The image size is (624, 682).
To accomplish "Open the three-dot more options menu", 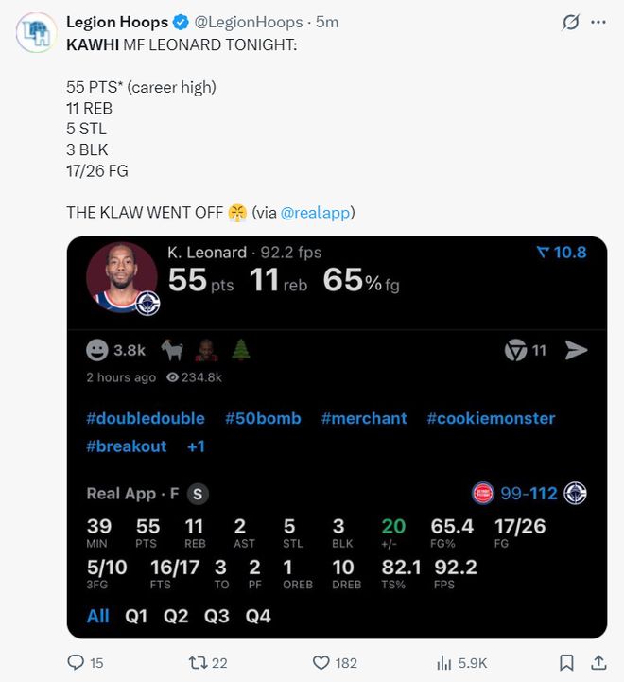I will click(x=598, y=22).
